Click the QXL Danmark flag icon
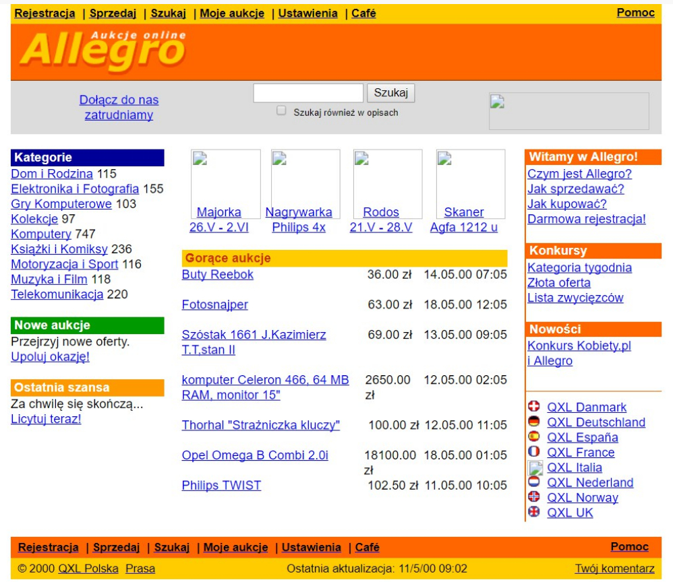 click(x=534, y=406)
